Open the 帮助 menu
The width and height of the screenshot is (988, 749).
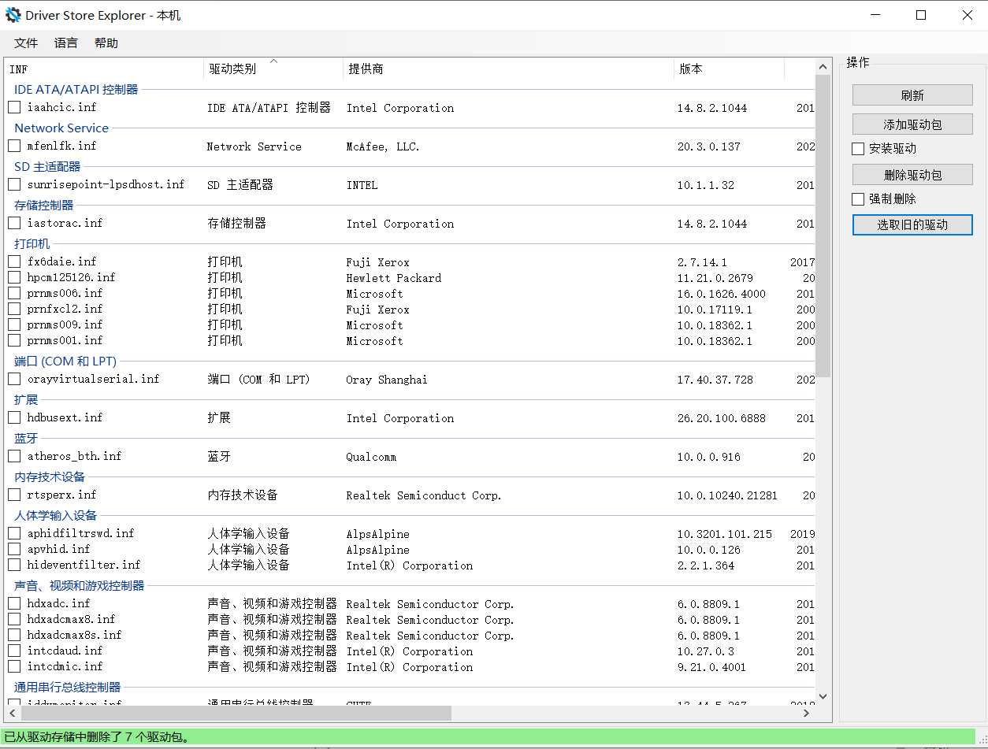pyautogui.click(x=106, y=43)
